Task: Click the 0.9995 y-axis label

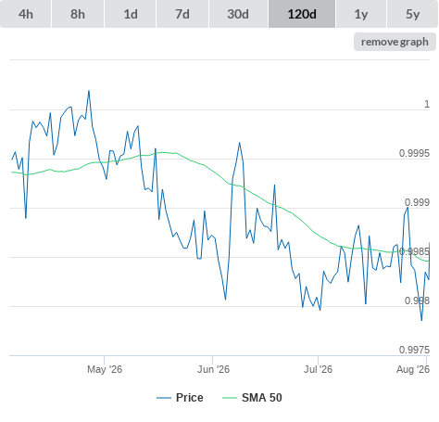Action: point(414,153)
